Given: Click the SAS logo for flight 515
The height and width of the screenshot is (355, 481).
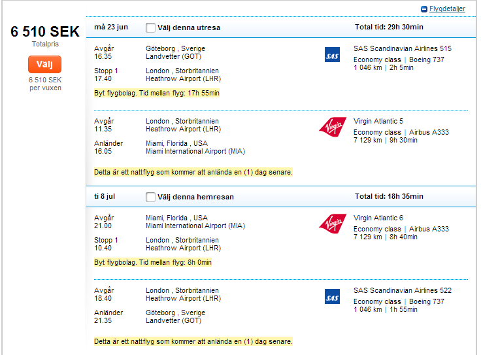Looking at the screenshot, I should click(x=332, y=54).
